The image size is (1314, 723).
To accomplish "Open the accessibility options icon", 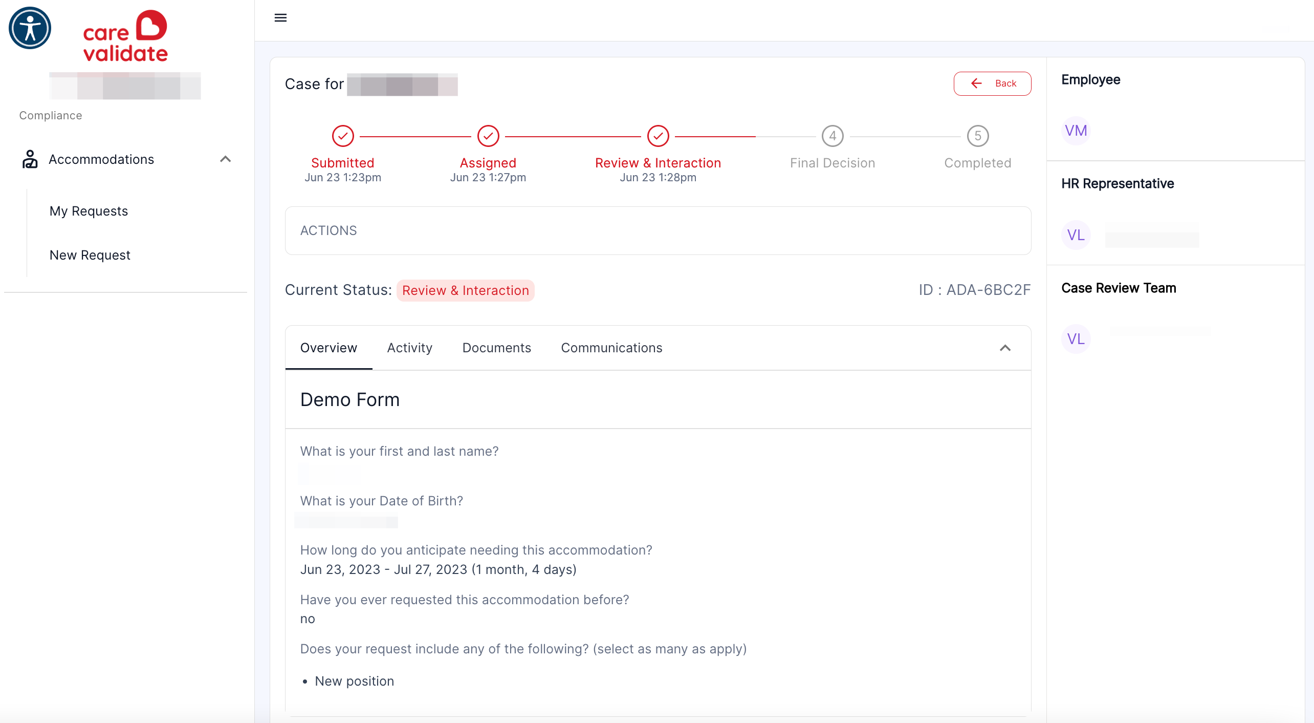I will point(30,28).
